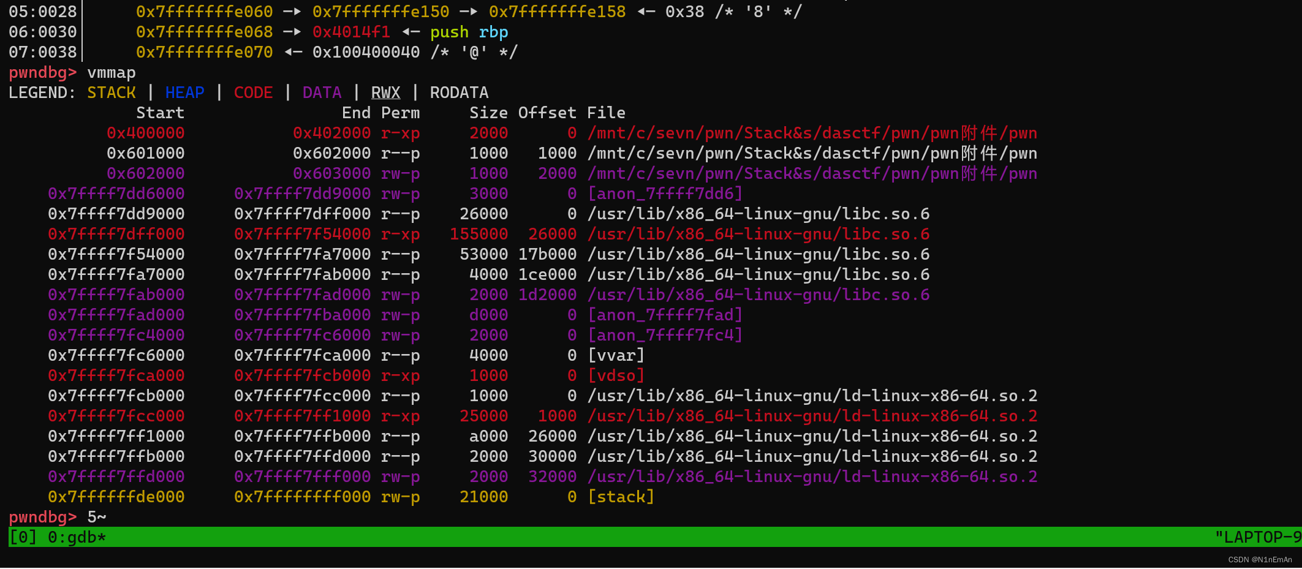
Task: Click stack address 0x7fffffffe158
Action: [558, 12]
